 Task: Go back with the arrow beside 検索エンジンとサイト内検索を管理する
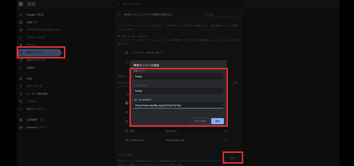pyautogui.click(x=119, y=15)
